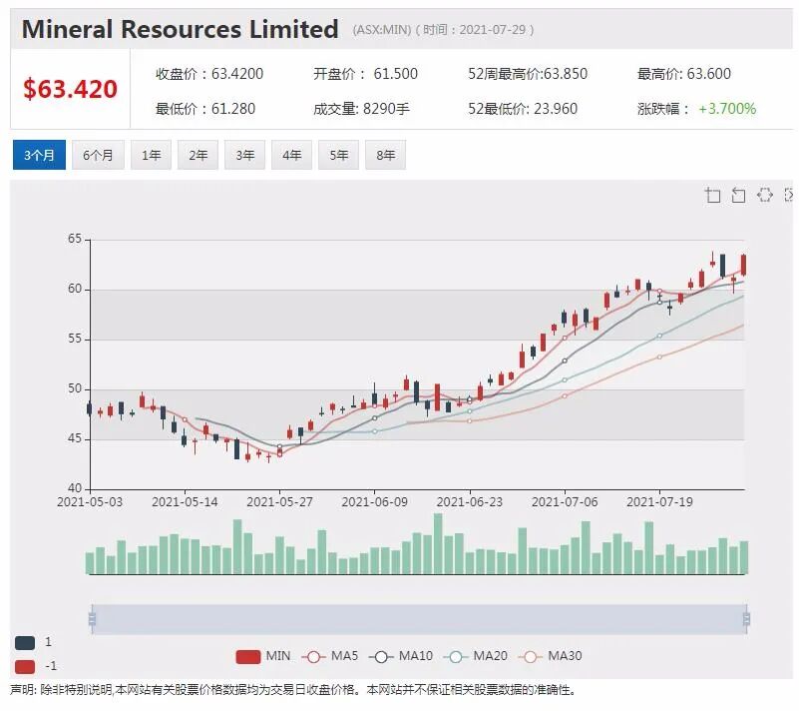This screenshot has width=799, height=711.
Task: Hide the MA10 moving average line
Action: pos(401,656)
